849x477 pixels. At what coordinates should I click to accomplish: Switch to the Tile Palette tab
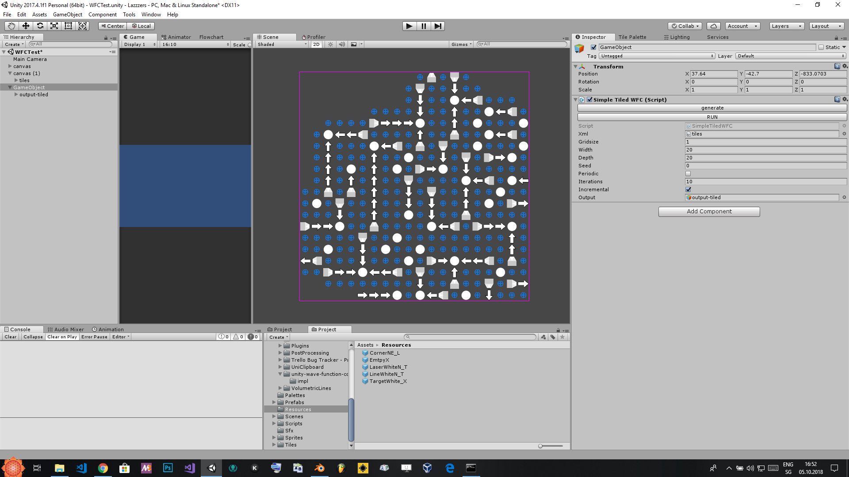632,37
